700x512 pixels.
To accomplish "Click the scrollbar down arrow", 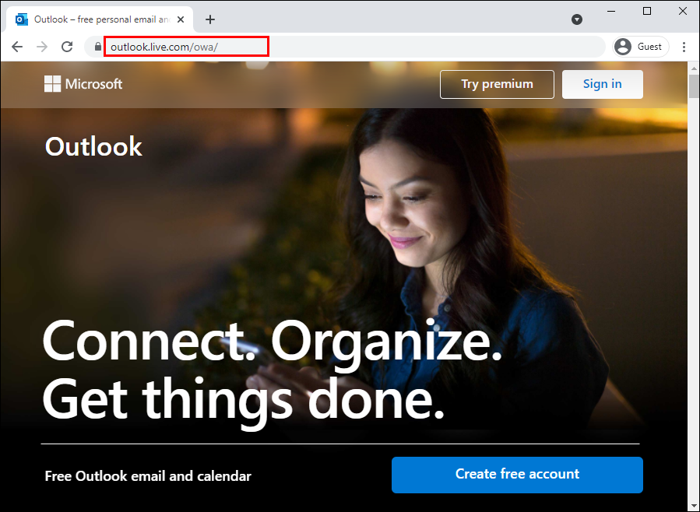I will tap(693, 506).
